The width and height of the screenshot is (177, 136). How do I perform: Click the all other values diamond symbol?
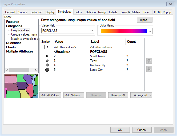47,47
